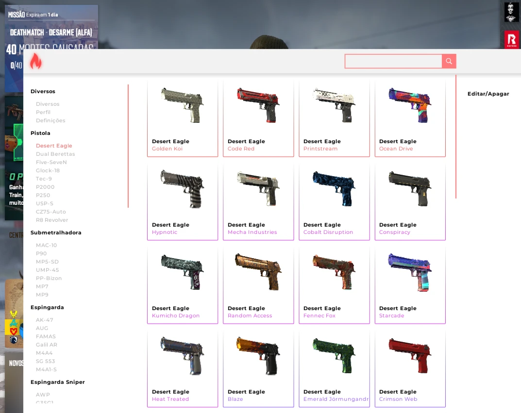Select MP9 in the sidebar
Screen dimensions: 521x413
pos(42,295)
